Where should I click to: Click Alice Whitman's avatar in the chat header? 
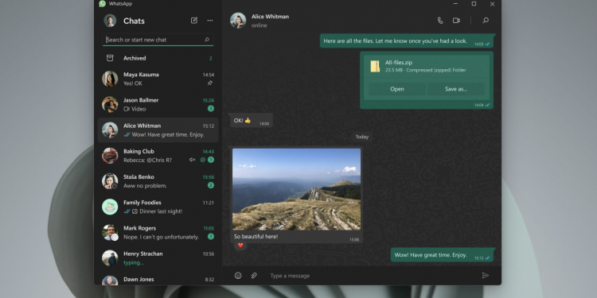pyautogui.click(x=238, y=21)
